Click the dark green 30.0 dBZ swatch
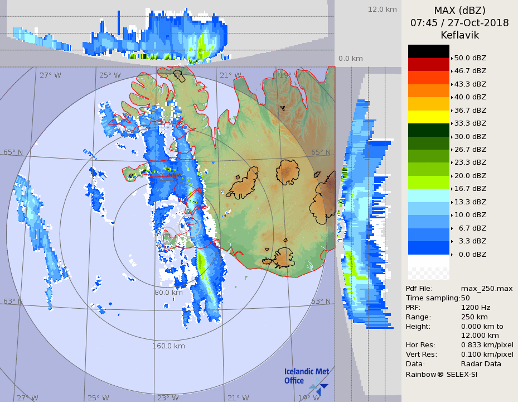This screenshot has height=402, width=518. (428, 130)
